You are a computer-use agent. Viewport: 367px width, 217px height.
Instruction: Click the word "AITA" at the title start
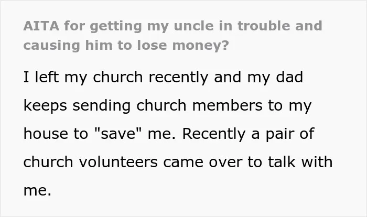click(41, 26)
